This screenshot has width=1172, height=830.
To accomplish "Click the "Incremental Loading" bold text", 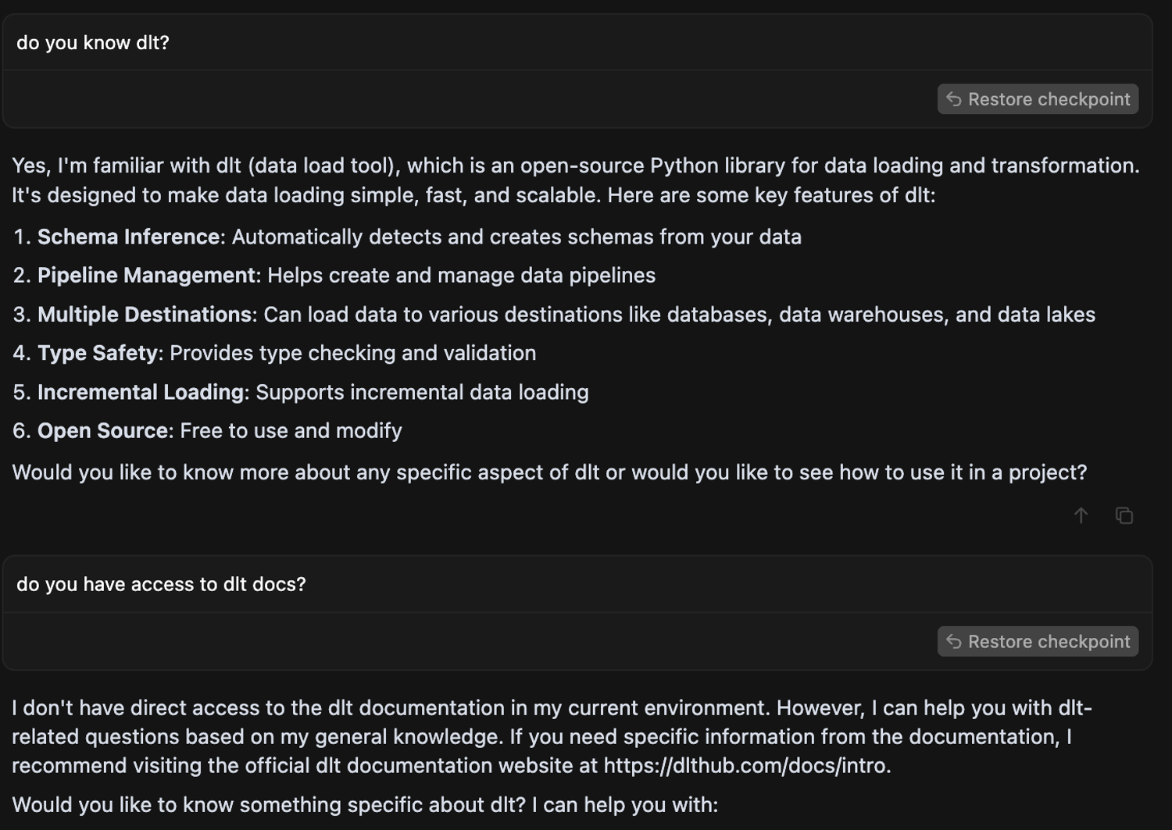I will tap(141, 392).
